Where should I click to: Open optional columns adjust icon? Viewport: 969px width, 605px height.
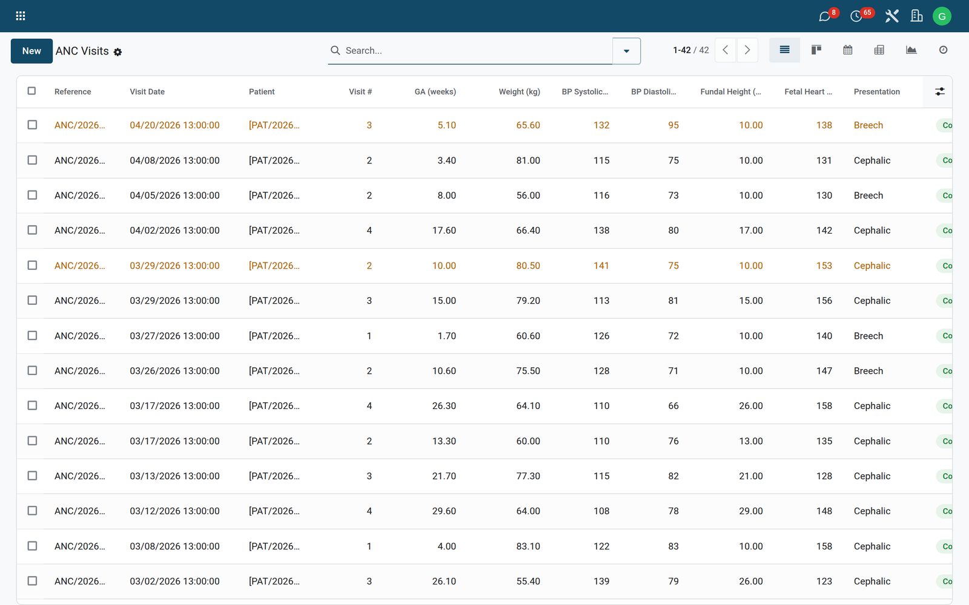(x=939, y=91)
